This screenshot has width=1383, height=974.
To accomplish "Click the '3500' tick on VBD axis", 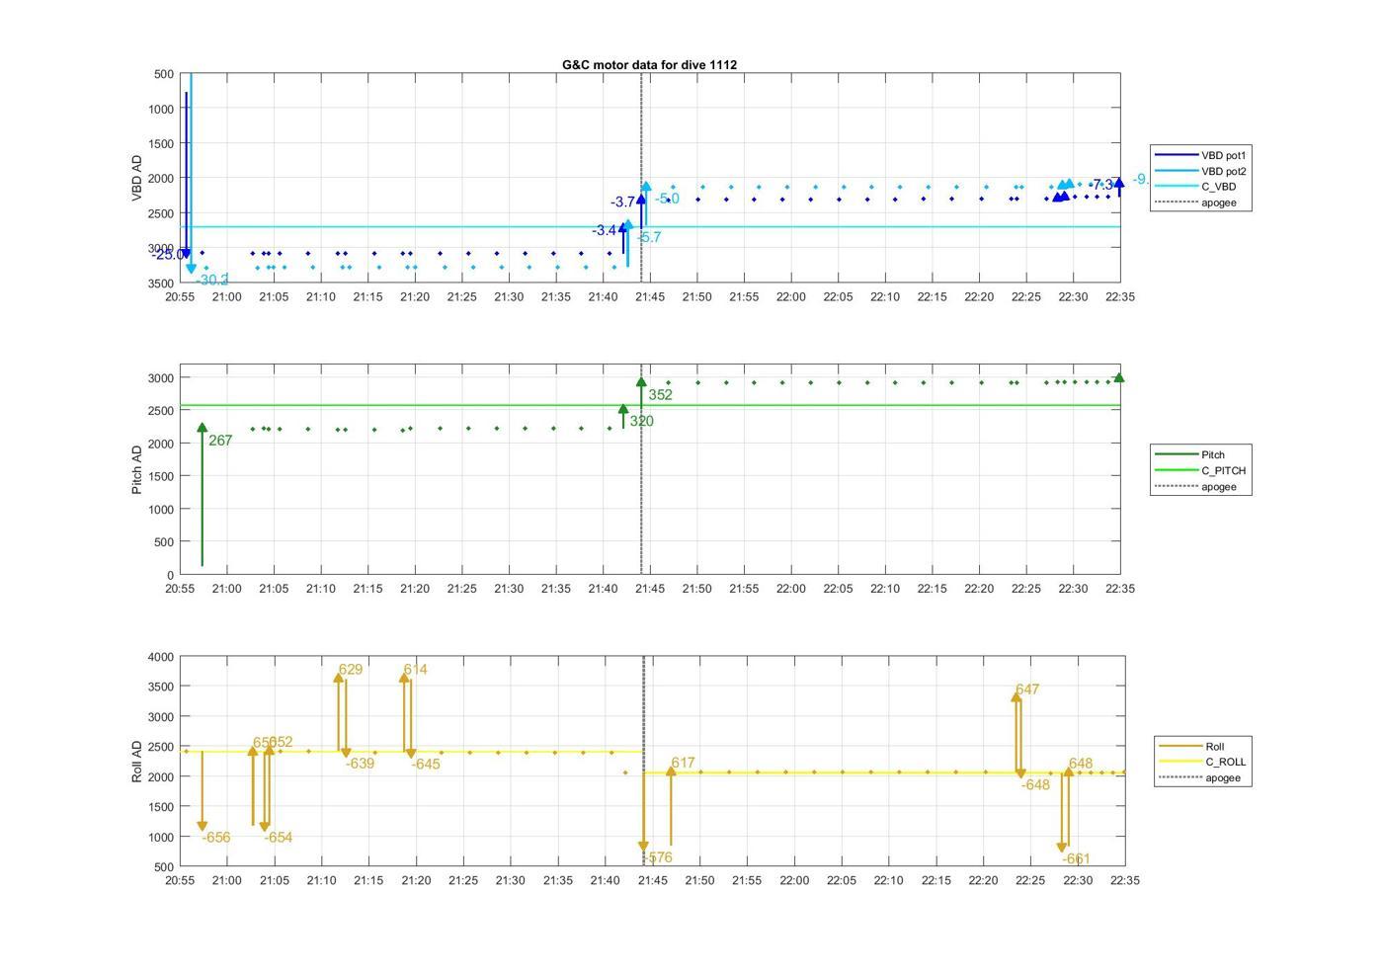I will [161, 284].
